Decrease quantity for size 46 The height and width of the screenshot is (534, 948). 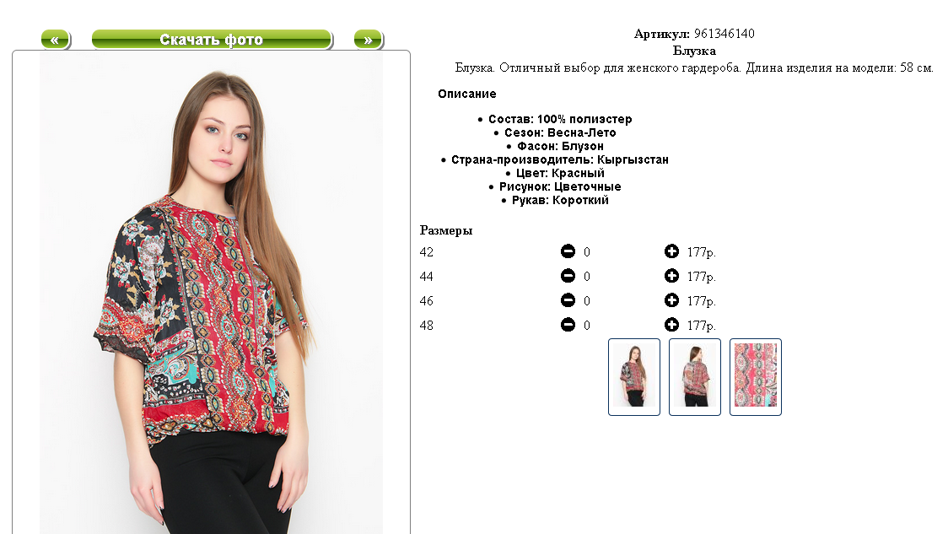[568, 300]
